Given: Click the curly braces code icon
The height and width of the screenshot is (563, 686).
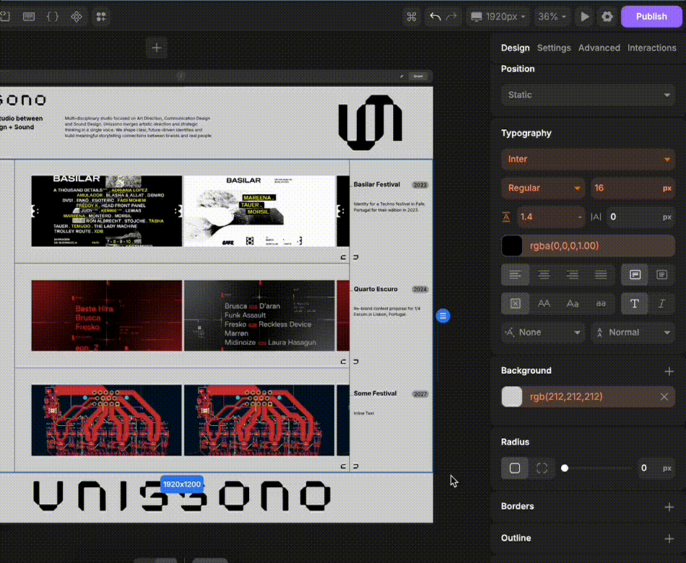Looking at the screenshot, I should (52, 17).
